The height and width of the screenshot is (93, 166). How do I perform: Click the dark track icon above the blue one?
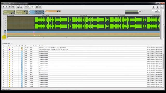[x=5, y=30]
